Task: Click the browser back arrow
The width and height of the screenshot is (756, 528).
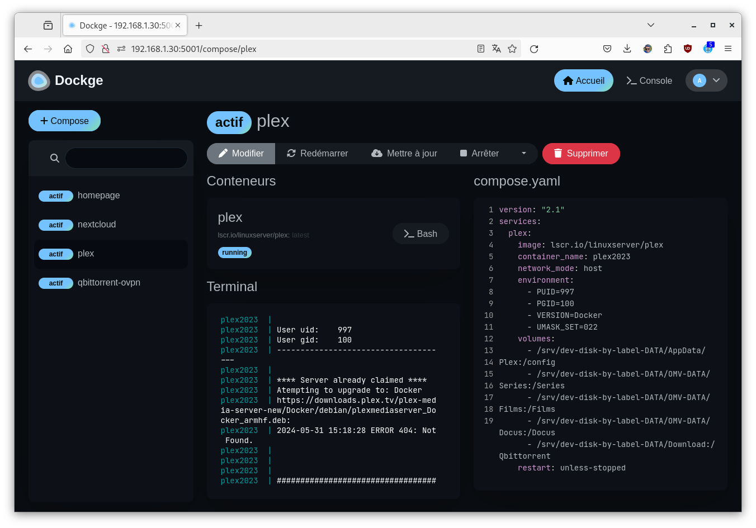Action: (x=28, y=49)
